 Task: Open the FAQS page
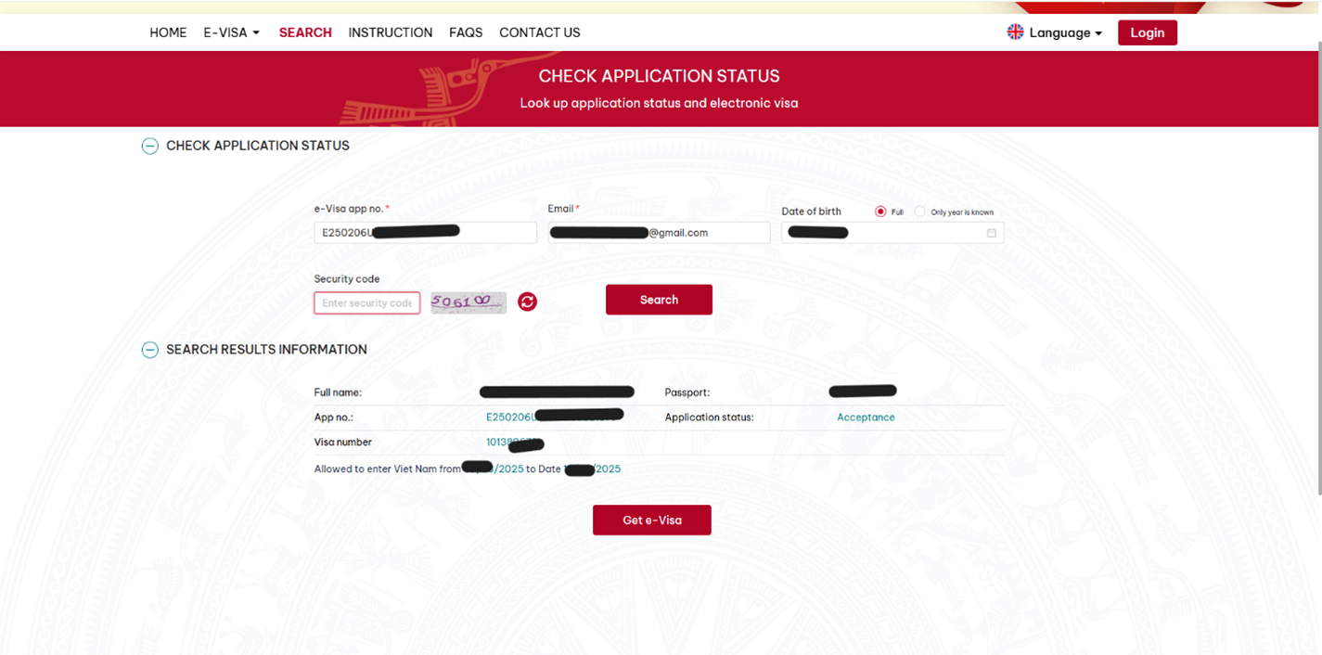click(466, 32)
